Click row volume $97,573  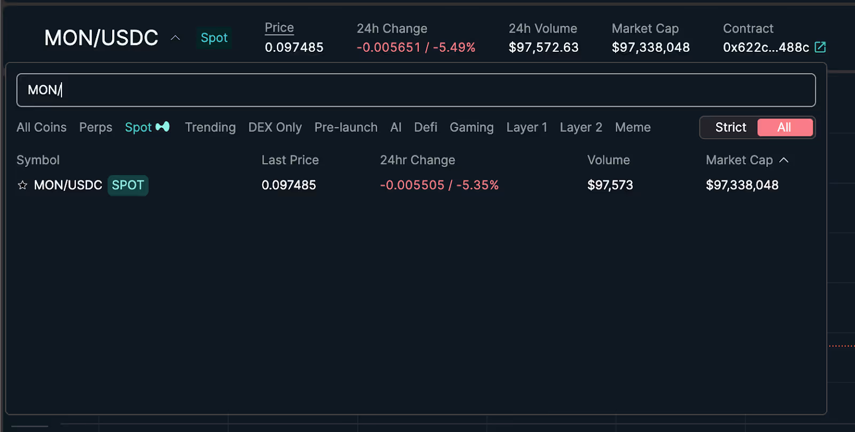click(610, 185)
